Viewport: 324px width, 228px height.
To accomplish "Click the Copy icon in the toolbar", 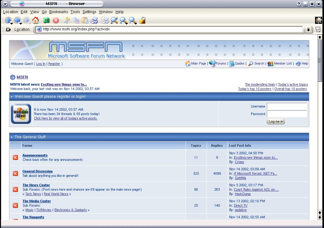I will [x=76, y=20].
